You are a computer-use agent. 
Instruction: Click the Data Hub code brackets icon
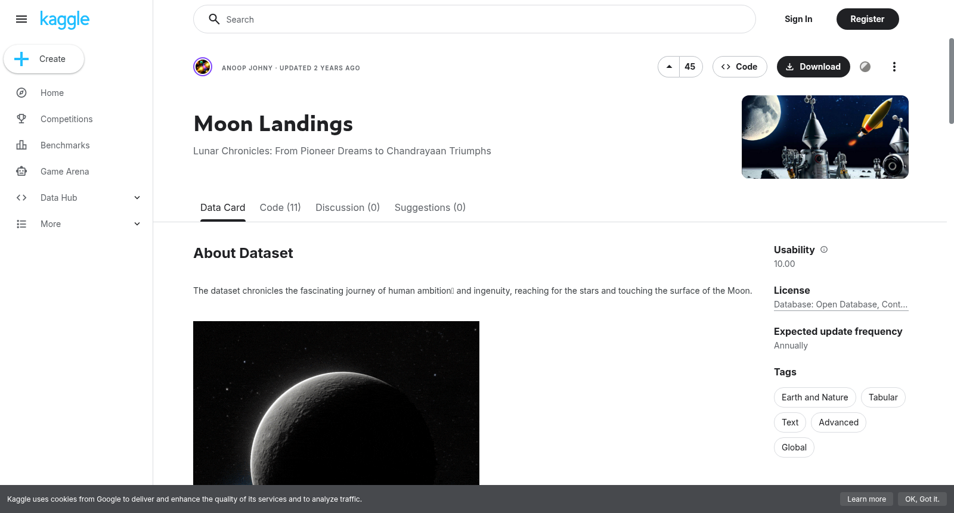click(21, 198)
